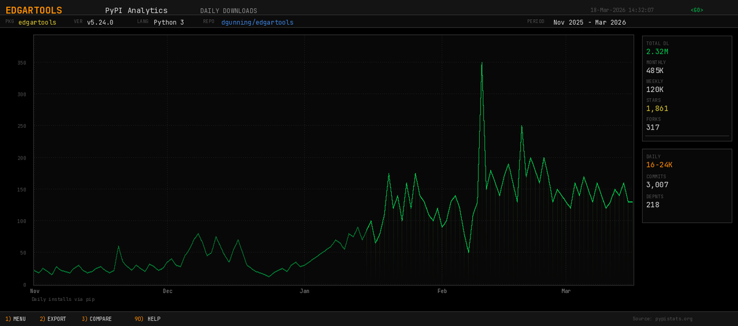Click monthly 485K value
This screenshot has width=738, height=326.
tap(655, 71)
